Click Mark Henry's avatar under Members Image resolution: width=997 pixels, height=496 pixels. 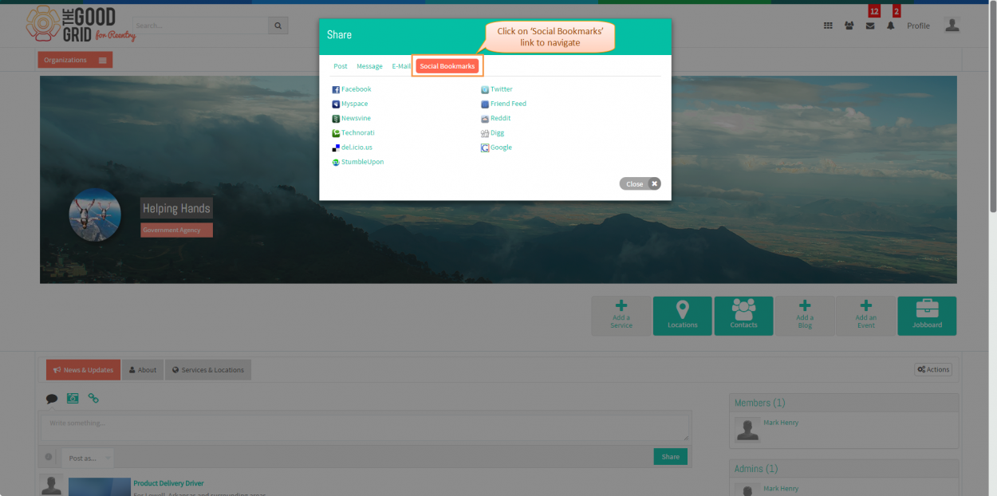click(747, 430)
